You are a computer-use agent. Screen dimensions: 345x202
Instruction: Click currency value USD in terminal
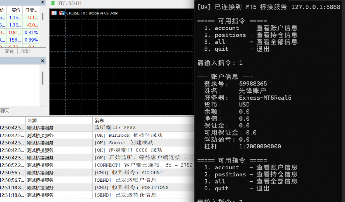click(x=245, y=104)
